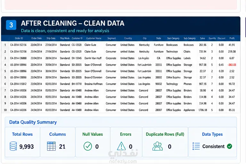Click the Chairs sub-category cell

187,52
